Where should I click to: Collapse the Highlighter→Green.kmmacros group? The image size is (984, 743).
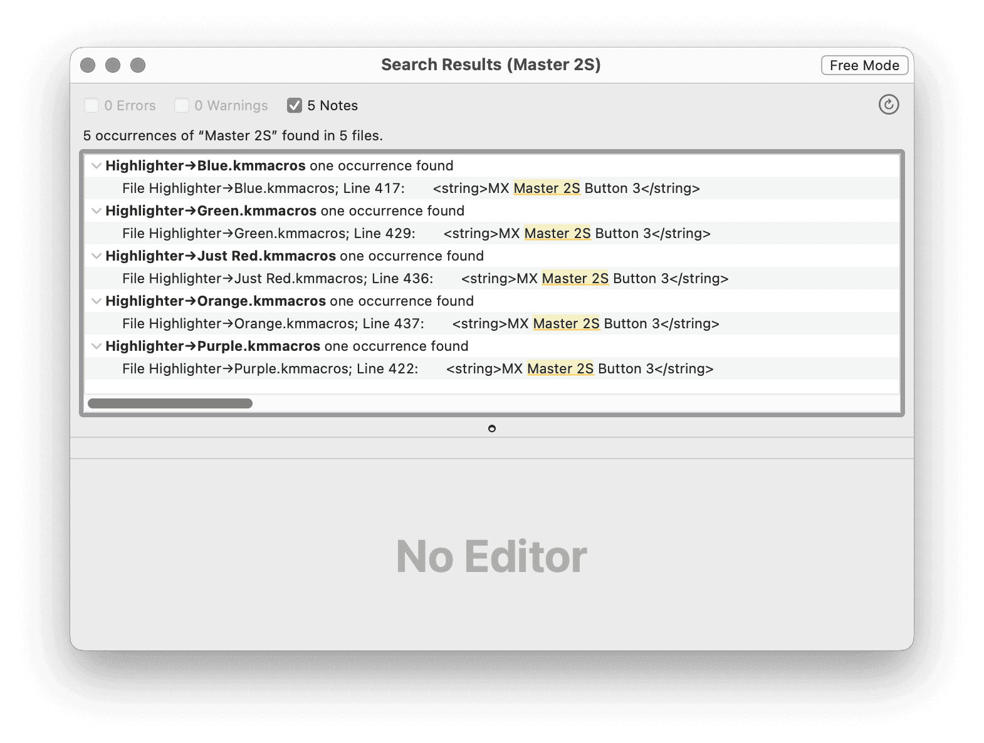(97, 211)
